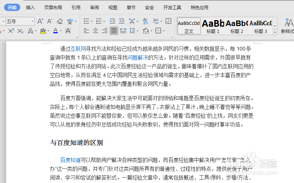The width and height of the screenshot is (294, 183).
Task: Open the 视图 tab
Action: click(x=113, y=7)
